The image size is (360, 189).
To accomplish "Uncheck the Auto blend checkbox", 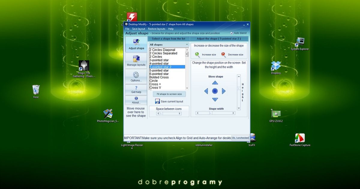I will pyautogui.click(x=232, y=33).
